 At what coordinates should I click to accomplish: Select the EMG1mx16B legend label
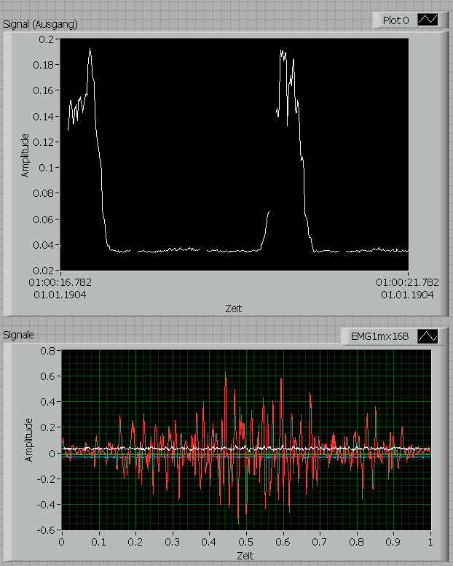(380, 336)
